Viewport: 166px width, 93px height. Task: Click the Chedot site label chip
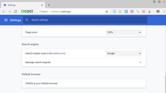44,11
